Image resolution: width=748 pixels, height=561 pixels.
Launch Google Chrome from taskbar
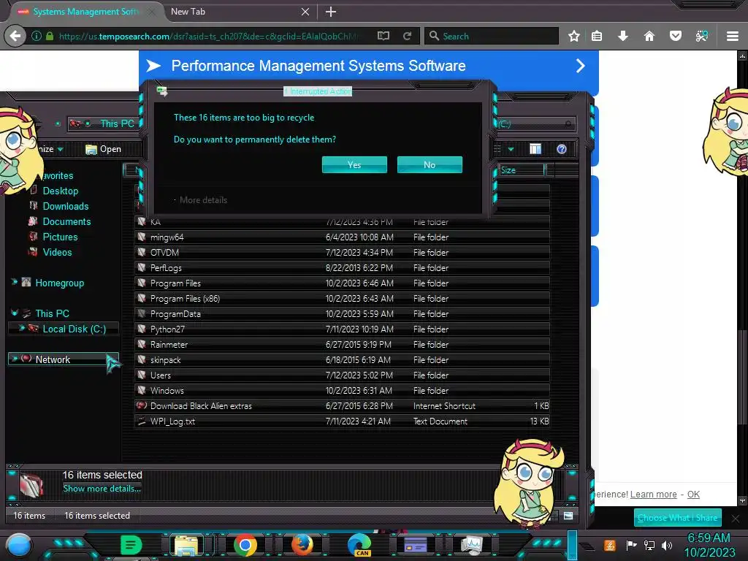245,544
